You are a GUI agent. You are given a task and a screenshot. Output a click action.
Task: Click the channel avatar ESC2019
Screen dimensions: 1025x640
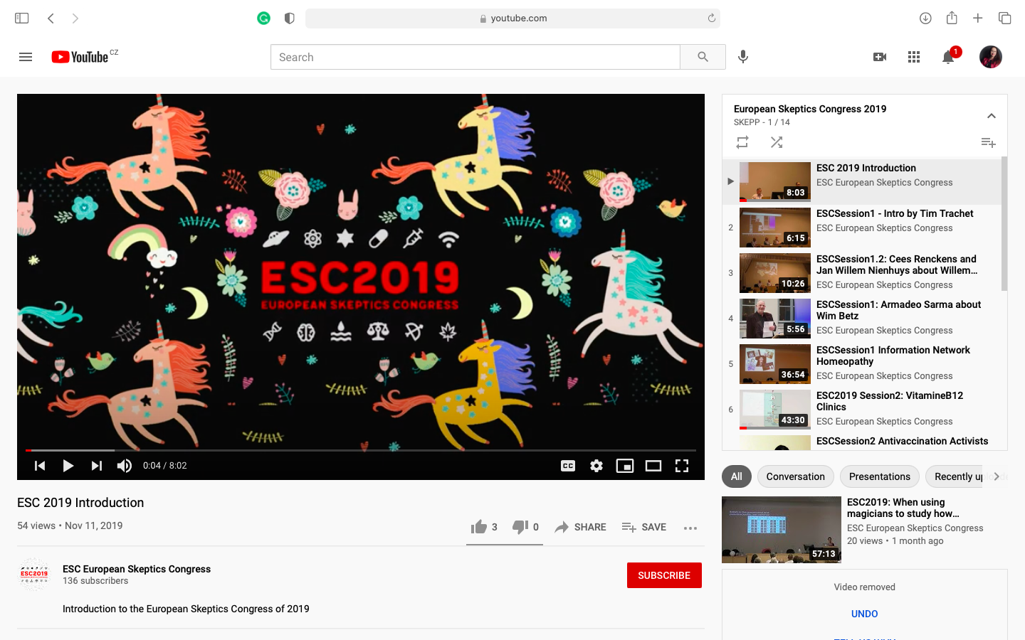click(34, 575)
